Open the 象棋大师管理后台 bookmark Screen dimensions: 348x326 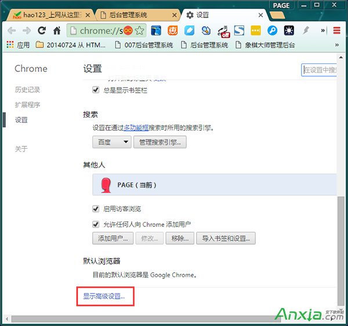coord(265,45)
